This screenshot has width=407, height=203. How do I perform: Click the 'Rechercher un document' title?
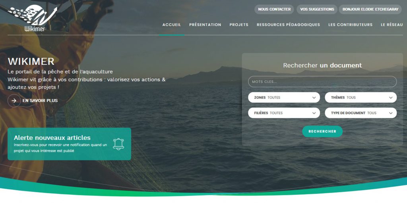pos(322,65)
